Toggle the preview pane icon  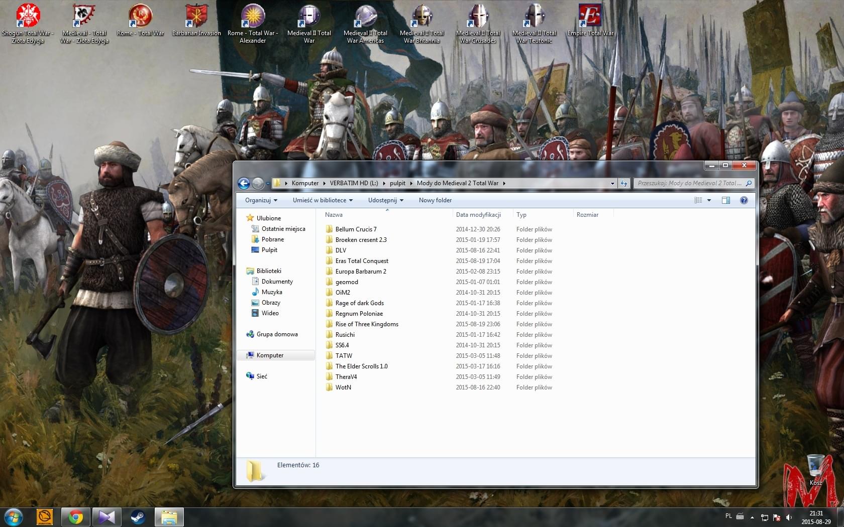[x=726, y=200]
